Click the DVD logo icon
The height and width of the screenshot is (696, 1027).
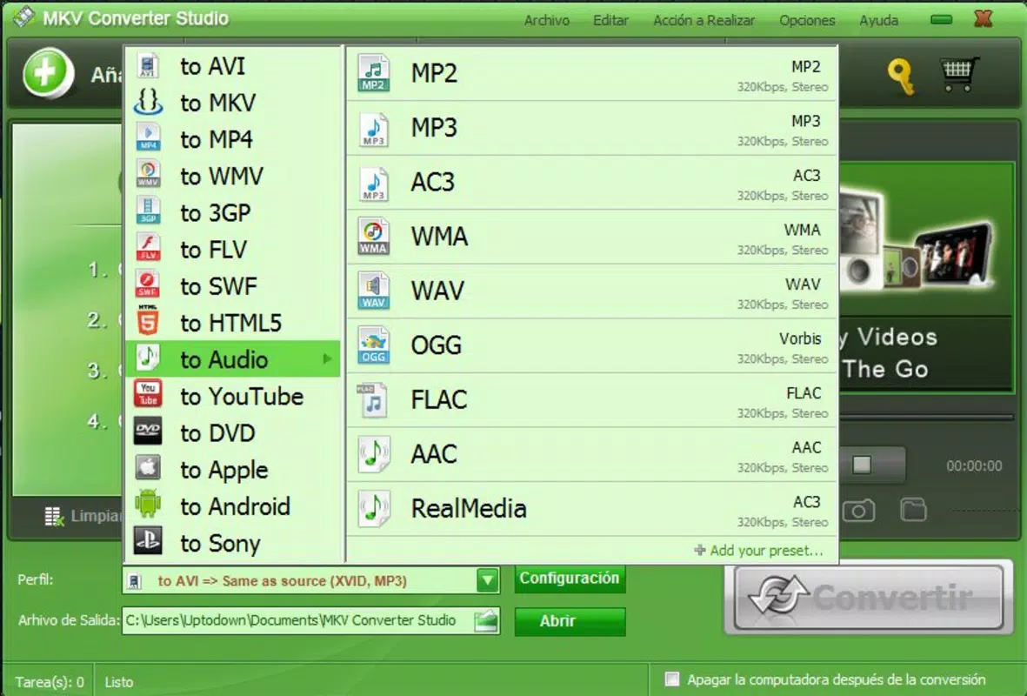148,432
